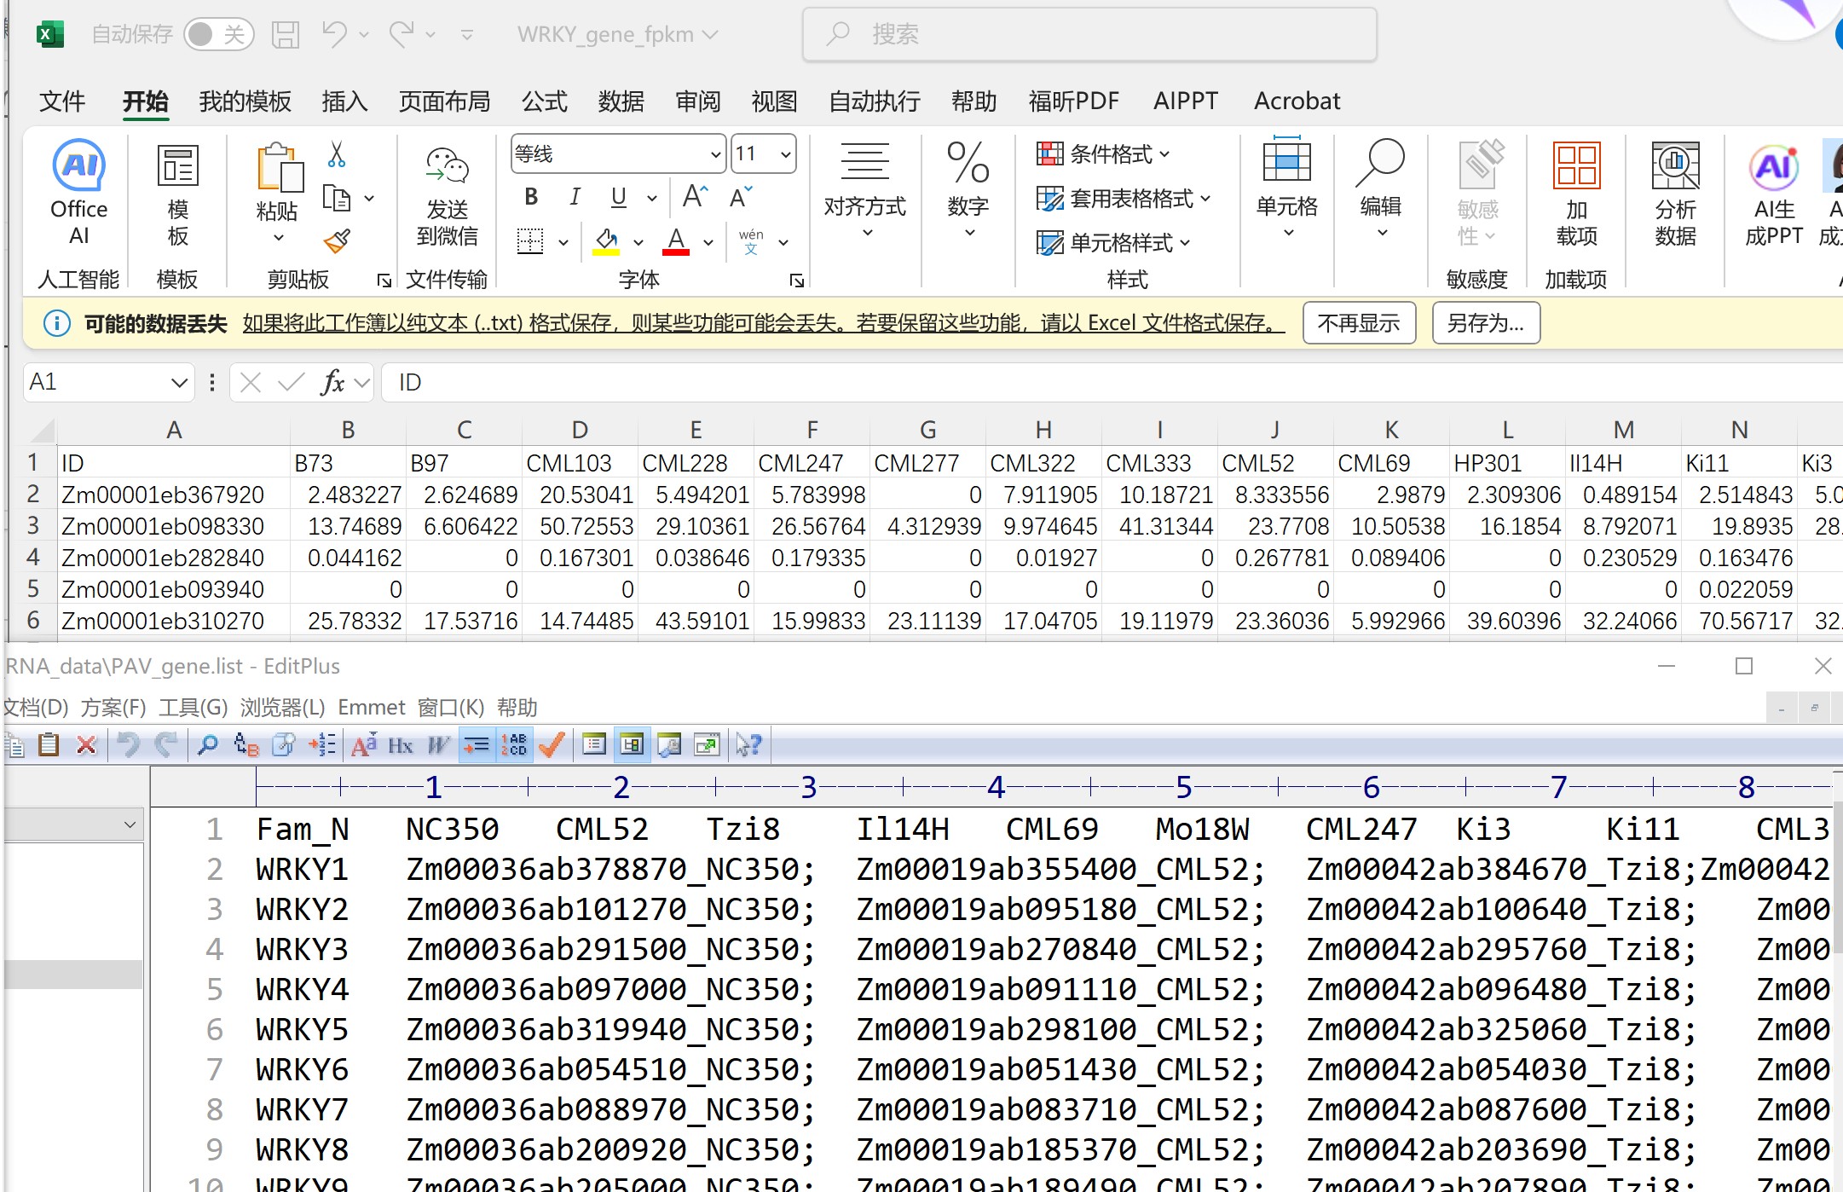The height and width of the screenshot is (1192, 1843).
Task: Decrease font size with small A icon
Action: [740, 197]
